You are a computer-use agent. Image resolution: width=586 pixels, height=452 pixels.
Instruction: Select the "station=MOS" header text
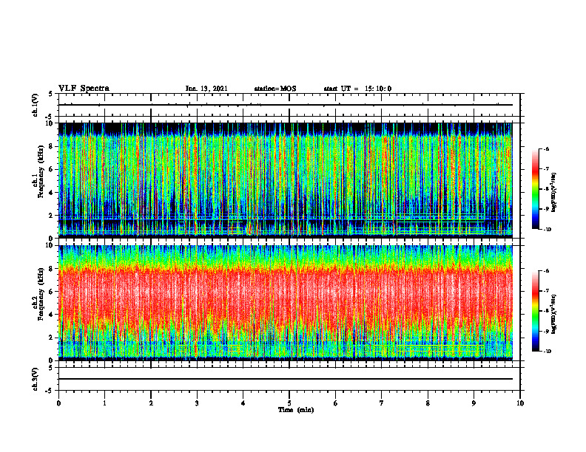click(x=275, y=89)
